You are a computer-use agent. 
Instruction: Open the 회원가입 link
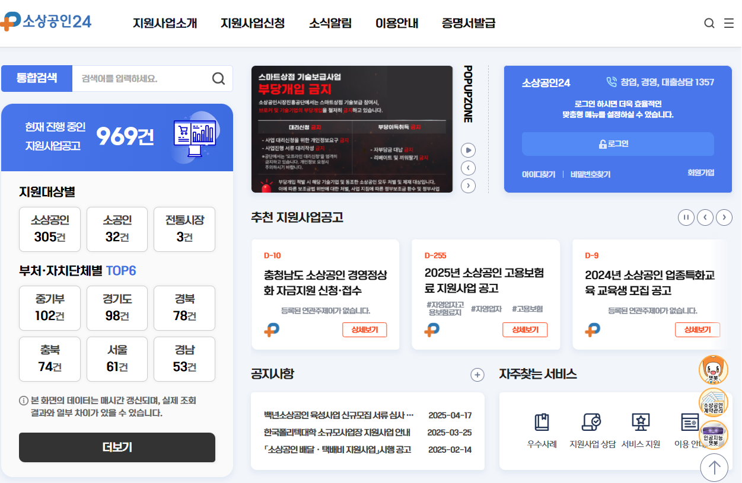700,173
